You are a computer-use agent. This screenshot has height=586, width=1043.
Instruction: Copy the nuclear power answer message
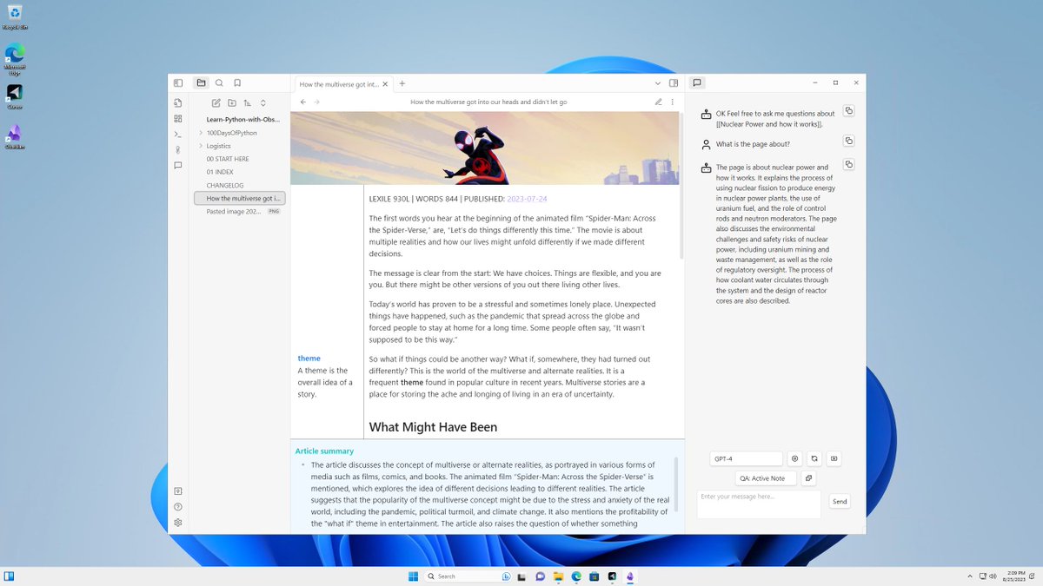[x=849, y=164]
